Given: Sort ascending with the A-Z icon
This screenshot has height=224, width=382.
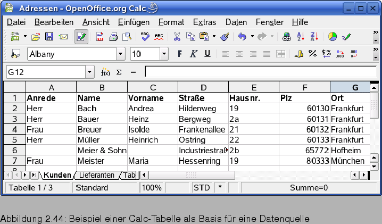Looking at the screenshot, I should (x=301, y=37).
